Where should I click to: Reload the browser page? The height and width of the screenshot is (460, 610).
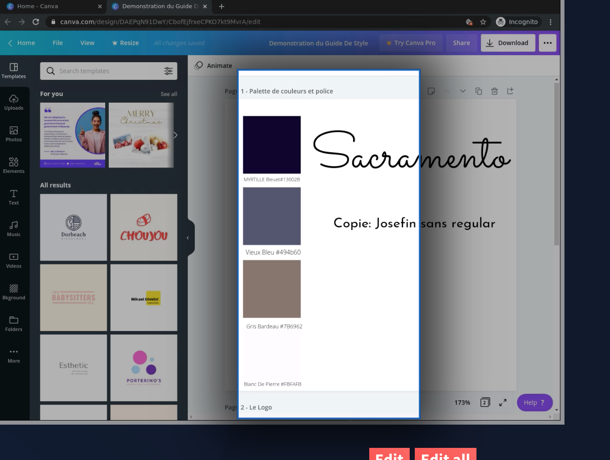coord(35,22)
